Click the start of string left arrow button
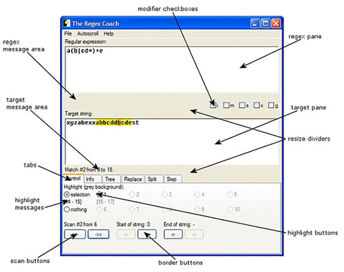The image size is (344, 272). coord(126,234)
